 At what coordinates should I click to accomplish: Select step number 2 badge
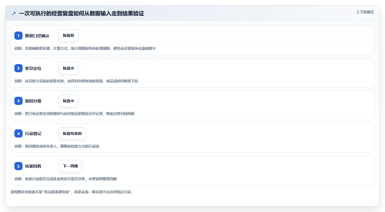tap(18, 68)
